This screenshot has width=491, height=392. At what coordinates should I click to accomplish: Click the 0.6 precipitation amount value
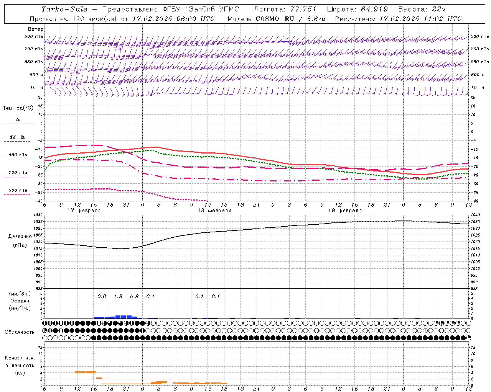102,296
